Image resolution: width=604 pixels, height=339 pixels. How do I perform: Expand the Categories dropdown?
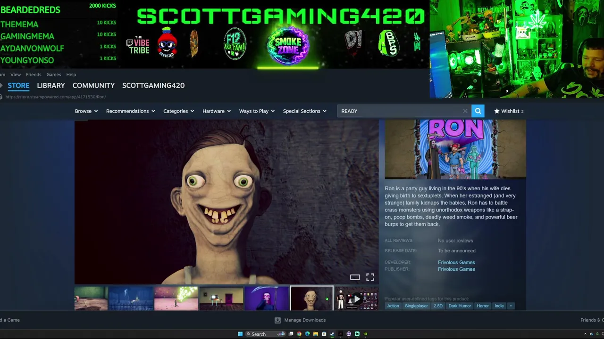pos(179,111)
